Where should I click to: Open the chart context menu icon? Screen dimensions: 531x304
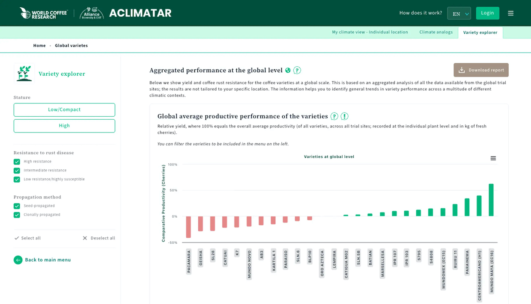click(493, 159)
